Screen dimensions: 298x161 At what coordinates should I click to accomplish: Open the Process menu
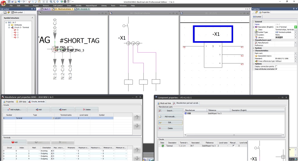tap(46, 6)
